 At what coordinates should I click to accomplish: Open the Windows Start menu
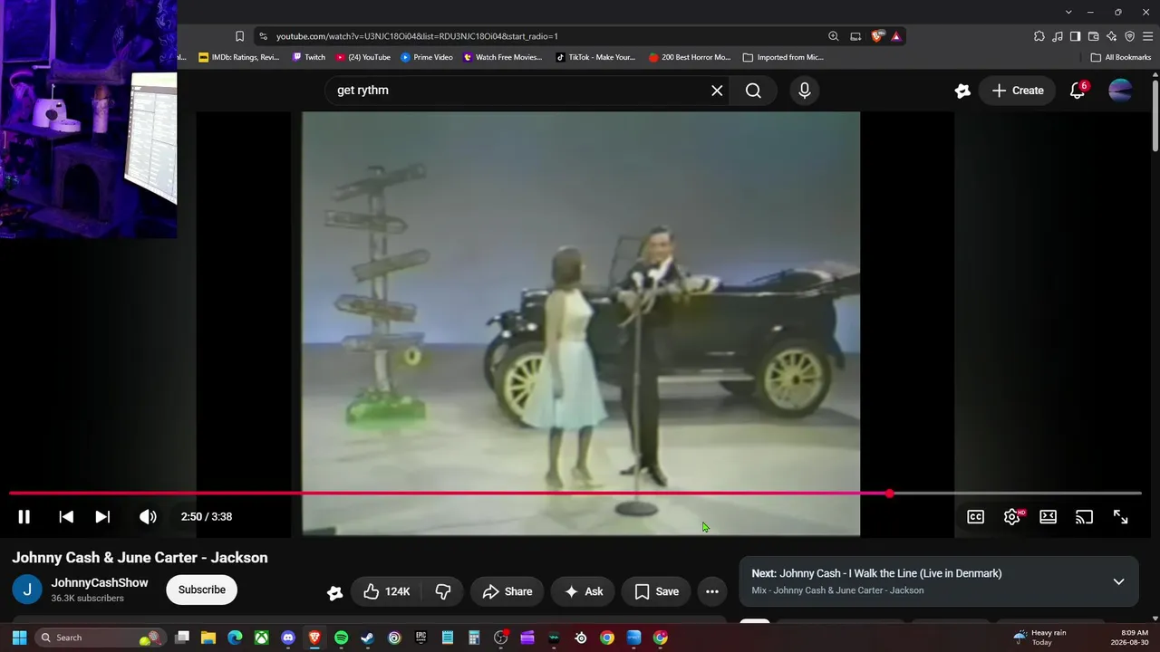coord(19,638)
